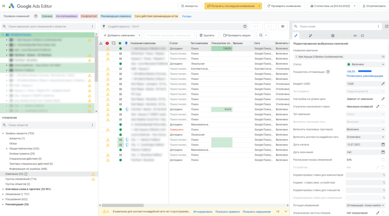
Task: Open display network dropdown 'Отключено'
Action: pos(365,137)
